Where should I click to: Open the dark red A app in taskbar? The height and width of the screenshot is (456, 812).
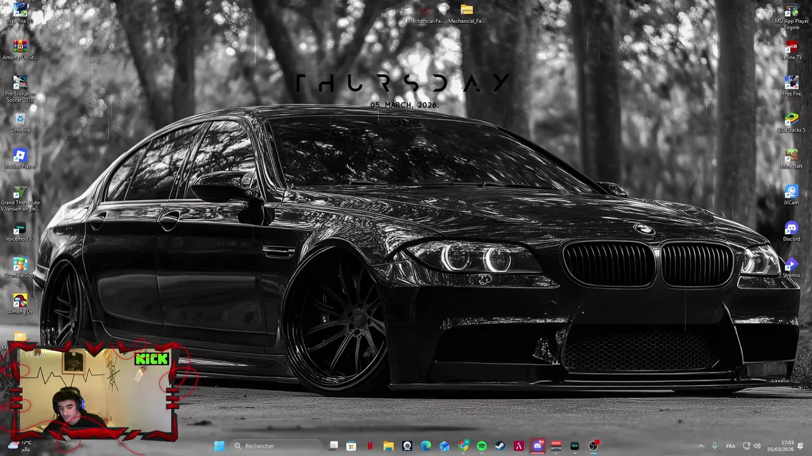(518, 446)
